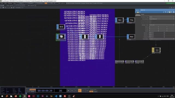This screenshot has height=98, width=175.
Task: Open Firefox from the taskbar
Action: (x=16, y=96)
